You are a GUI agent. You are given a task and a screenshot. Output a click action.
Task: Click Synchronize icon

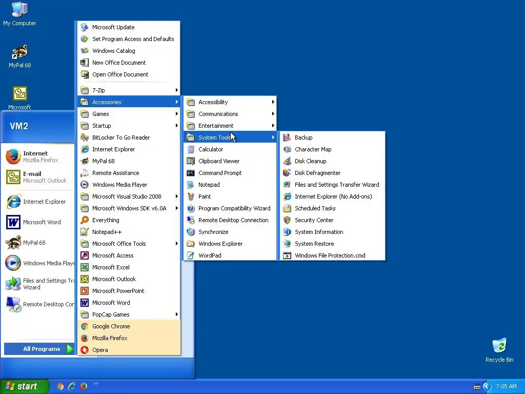(x=191, y=232)
